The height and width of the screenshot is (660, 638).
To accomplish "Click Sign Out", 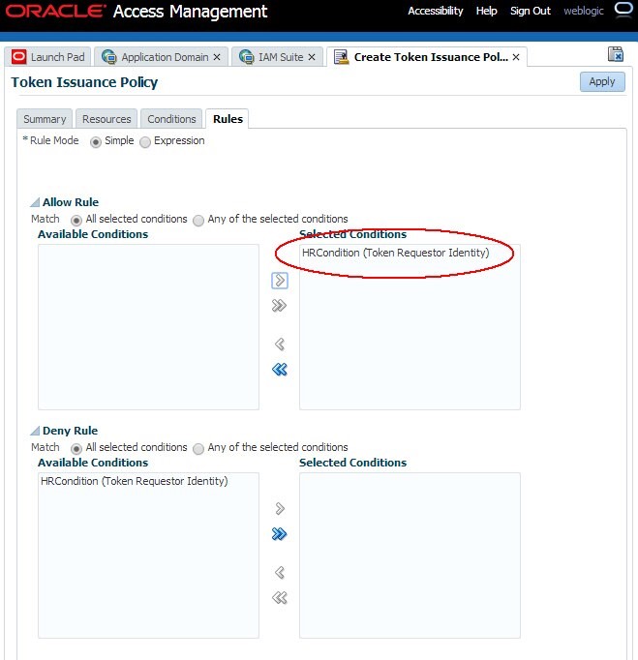I will 531,11.
